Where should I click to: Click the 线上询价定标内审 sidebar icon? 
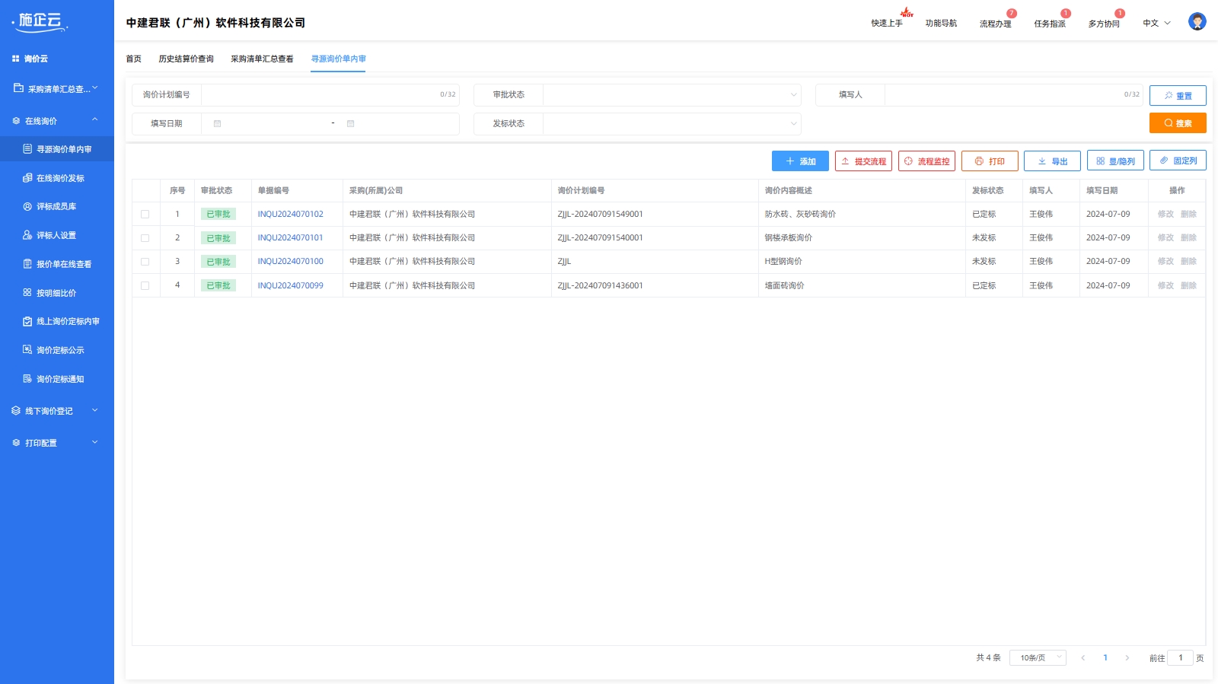pos(27,321)
